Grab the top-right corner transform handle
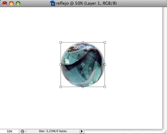The width and height of the screenshot is (167, 134). 105,43
